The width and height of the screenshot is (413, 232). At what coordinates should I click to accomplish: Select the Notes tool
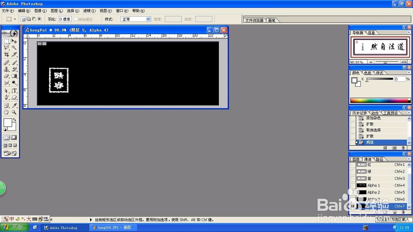(x=7, y=106)
